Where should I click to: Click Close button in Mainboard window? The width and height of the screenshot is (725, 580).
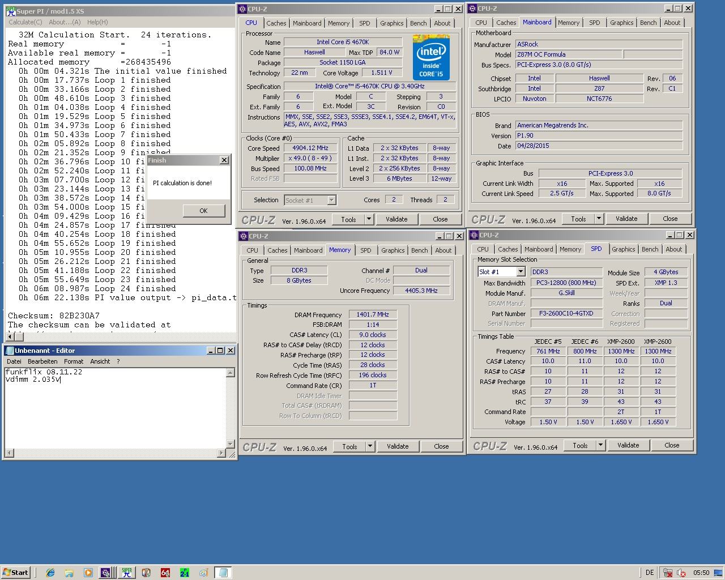pos(670,219)
